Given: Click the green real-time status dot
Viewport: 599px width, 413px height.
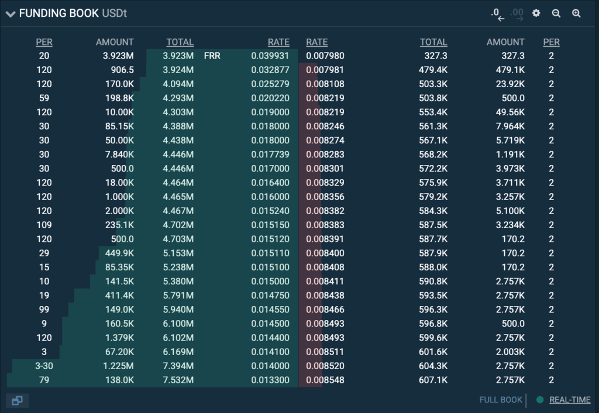Looking at the screenshot, I should point(540,400).
